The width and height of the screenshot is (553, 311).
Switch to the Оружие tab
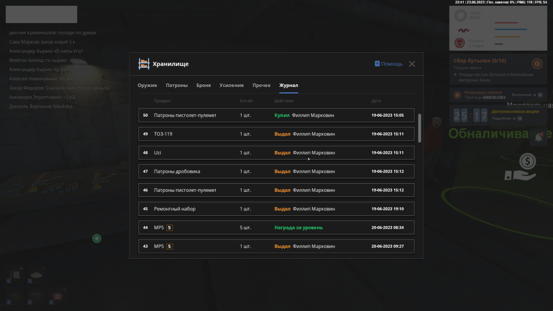[147, 85]
